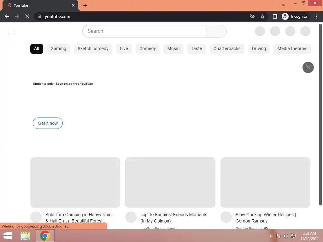Screen dimensions: 323x242
Task: Open the network tray icon
Action: (x=293, y=236)
